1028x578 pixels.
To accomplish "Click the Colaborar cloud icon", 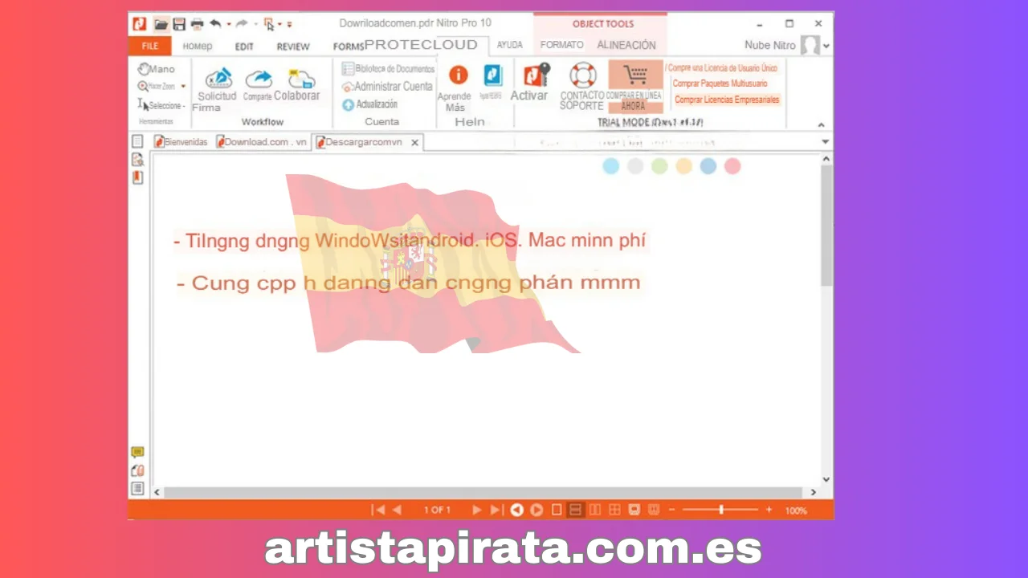I will point(300,78).
